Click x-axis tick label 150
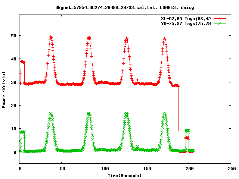Viewport: 239px width, 179px height. coord(147,169)
